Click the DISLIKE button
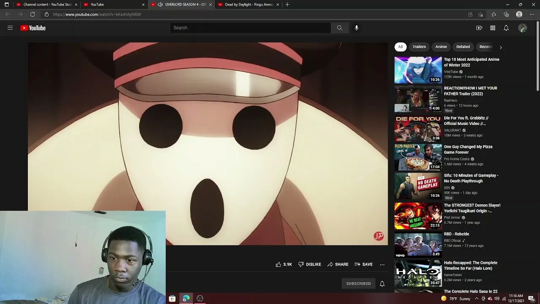 point(310,264)
